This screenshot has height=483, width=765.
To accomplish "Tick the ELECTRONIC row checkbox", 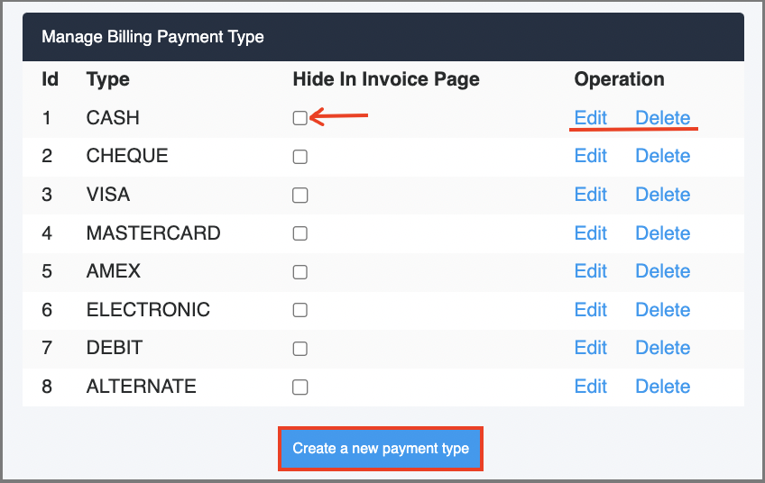I will point(300,310).
